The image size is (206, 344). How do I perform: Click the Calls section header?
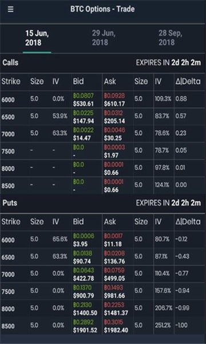point(10,62)
